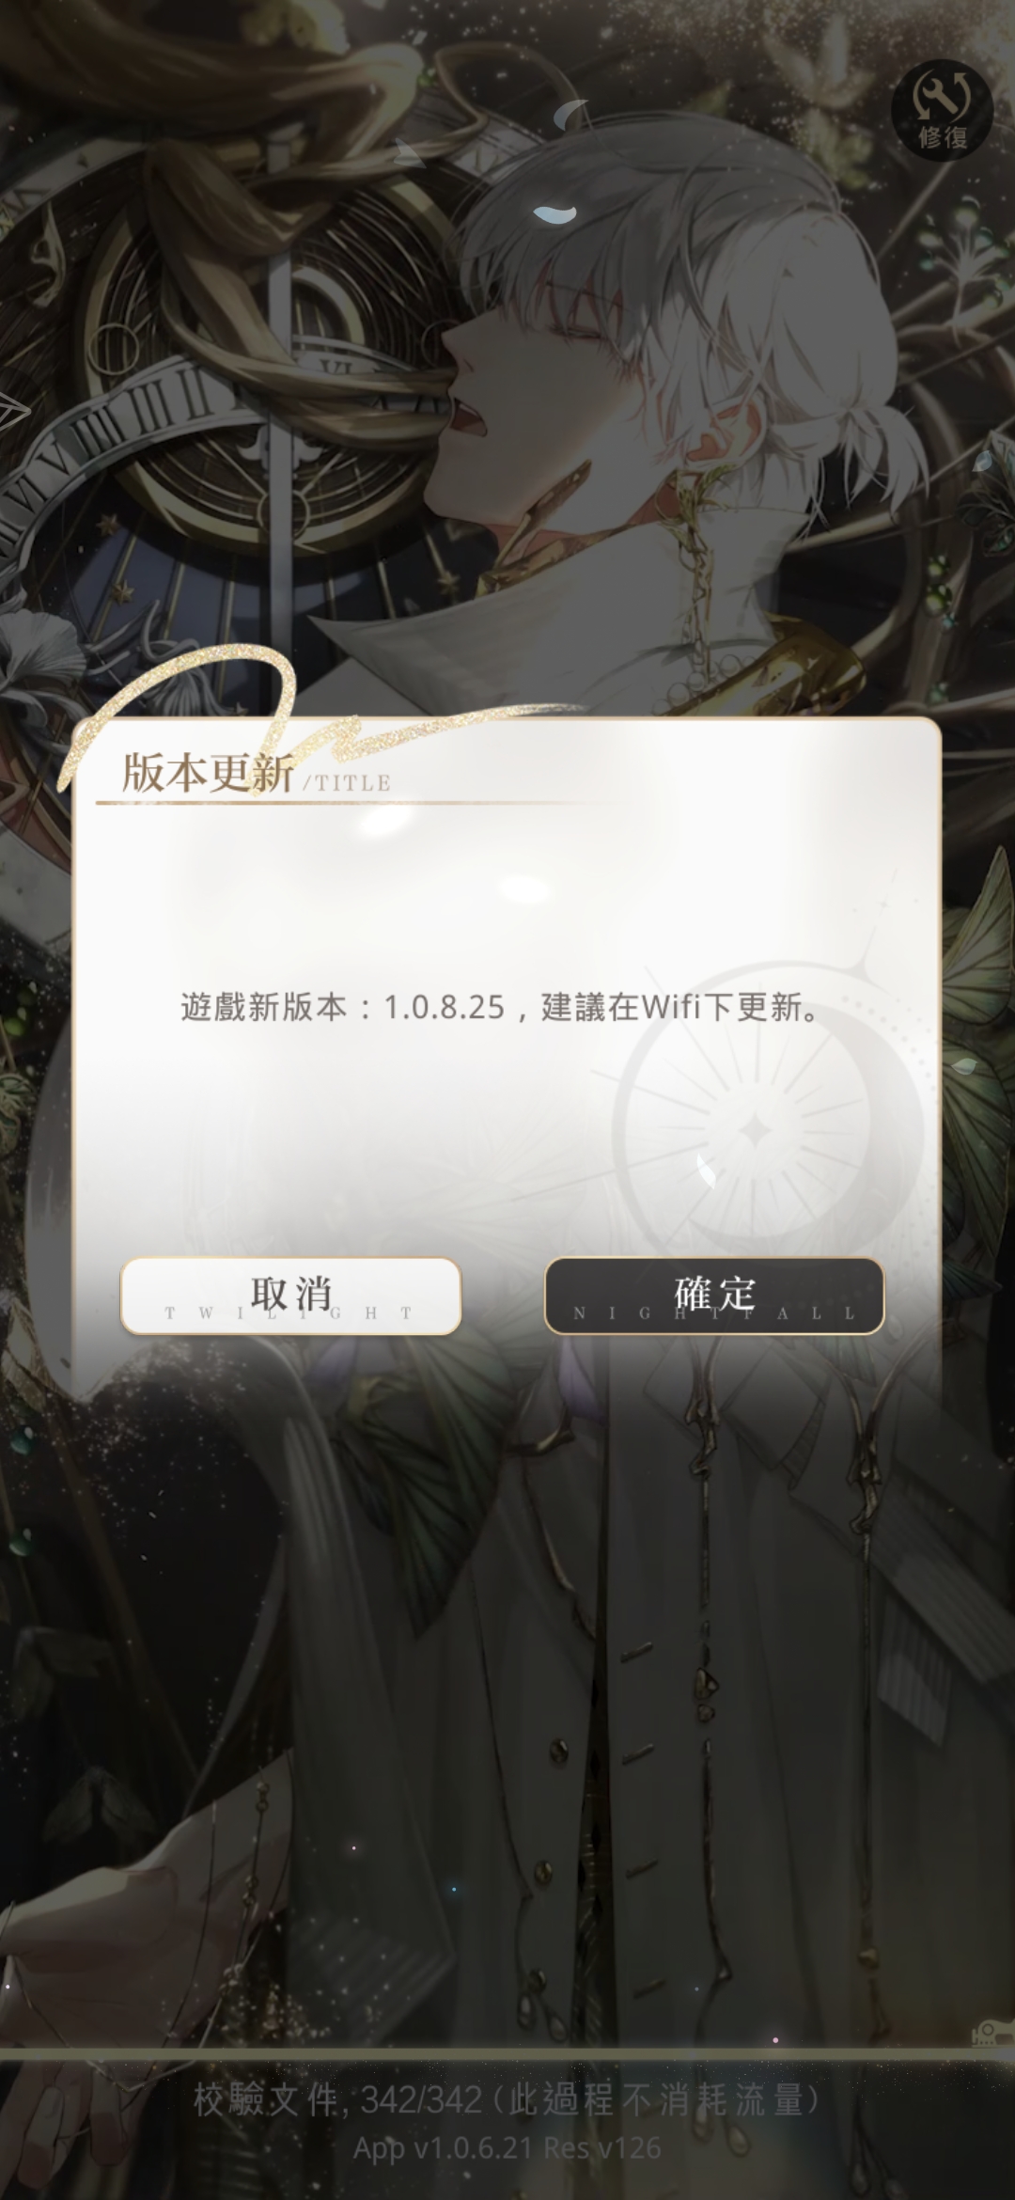Click the /TITLE subtitle label

pyautogui.click(x=346, y=782)
